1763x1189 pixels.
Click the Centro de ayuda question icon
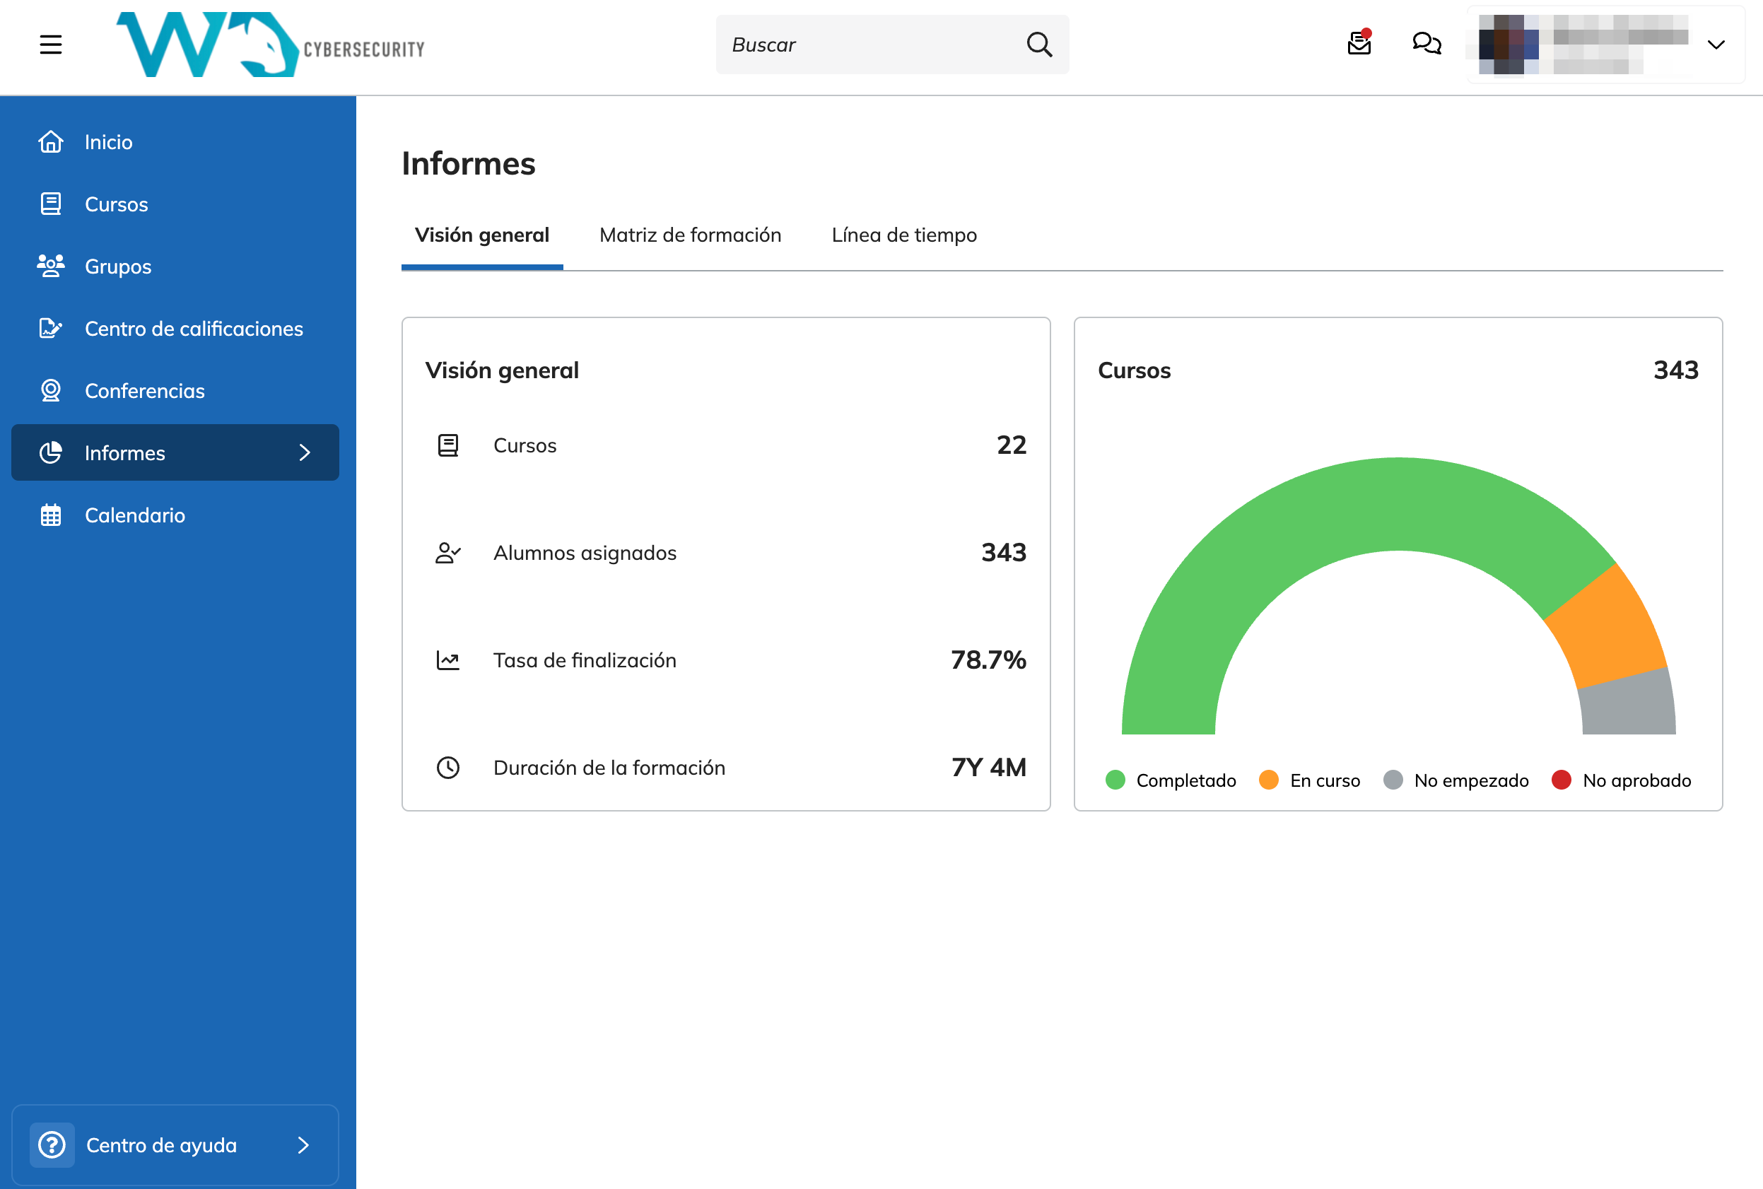(52, 1144)
